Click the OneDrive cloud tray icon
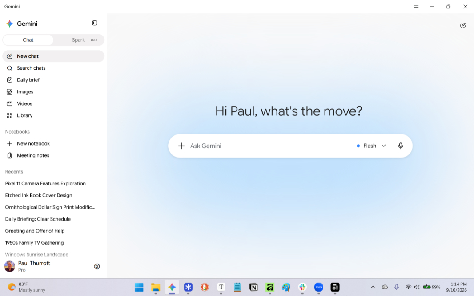 [385, 287]
